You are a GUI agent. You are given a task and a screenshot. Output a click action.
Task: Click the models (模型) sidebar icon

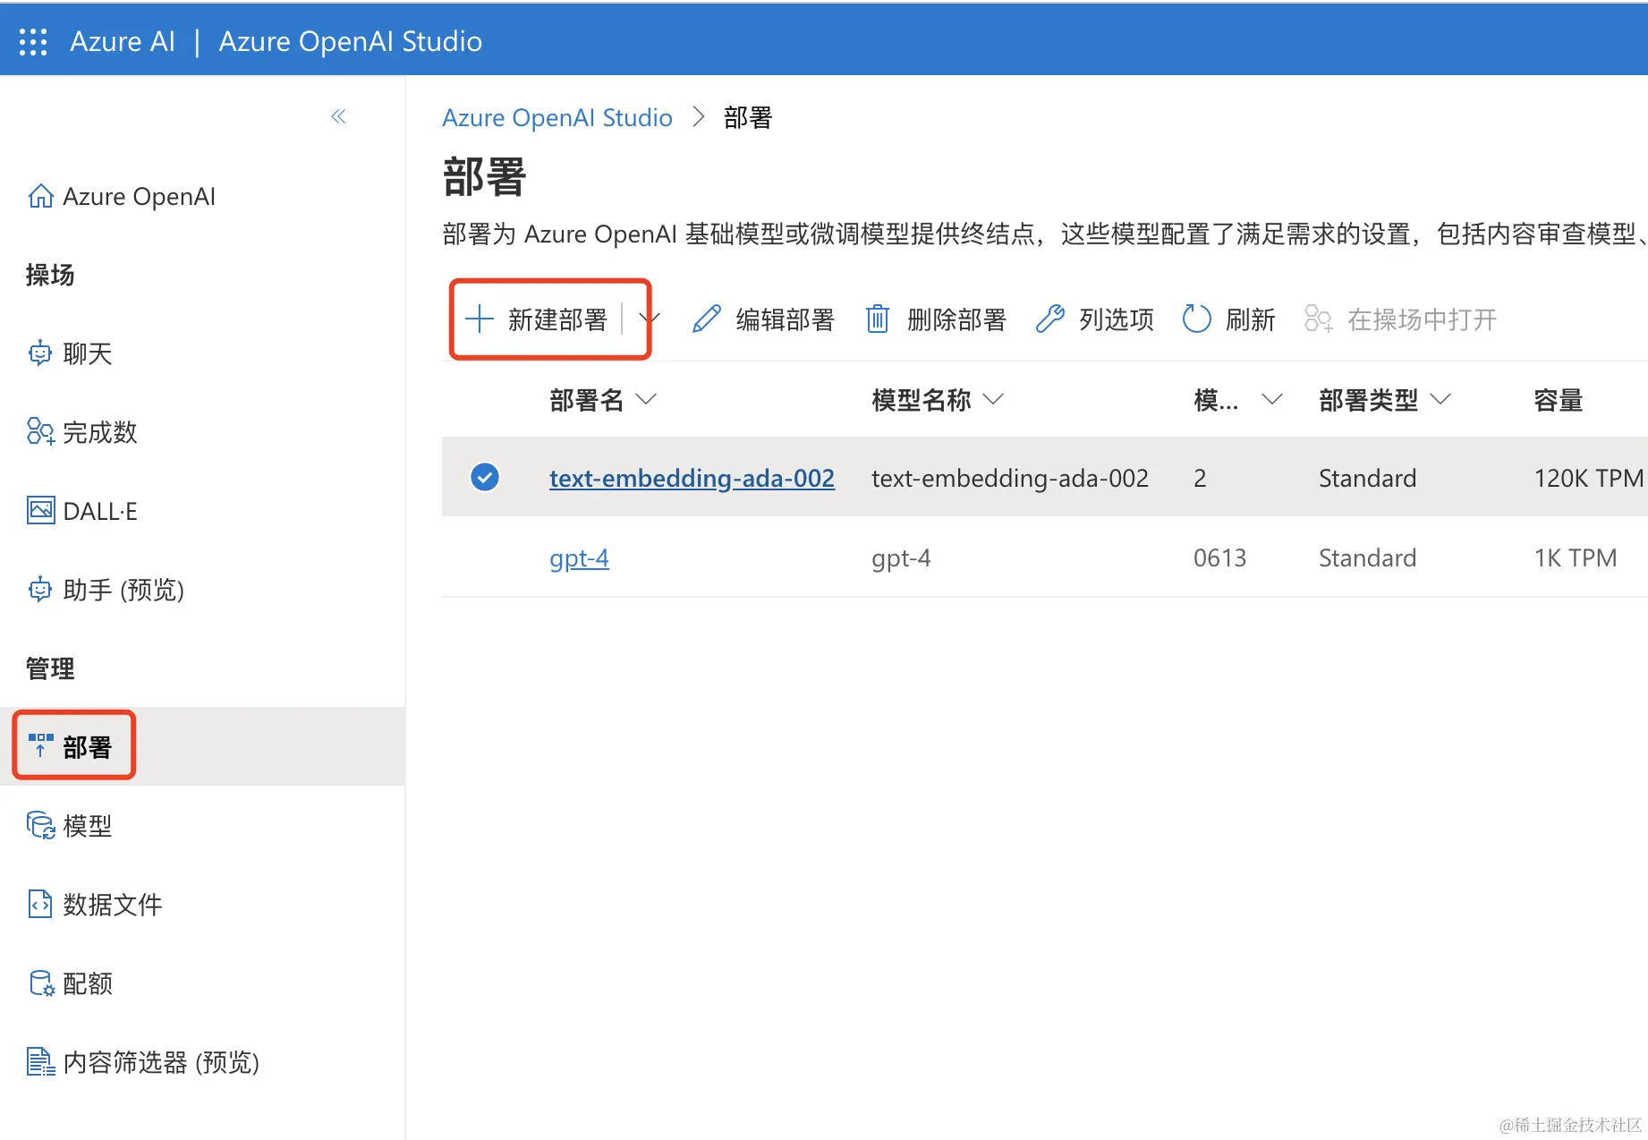tap(40, 825)
